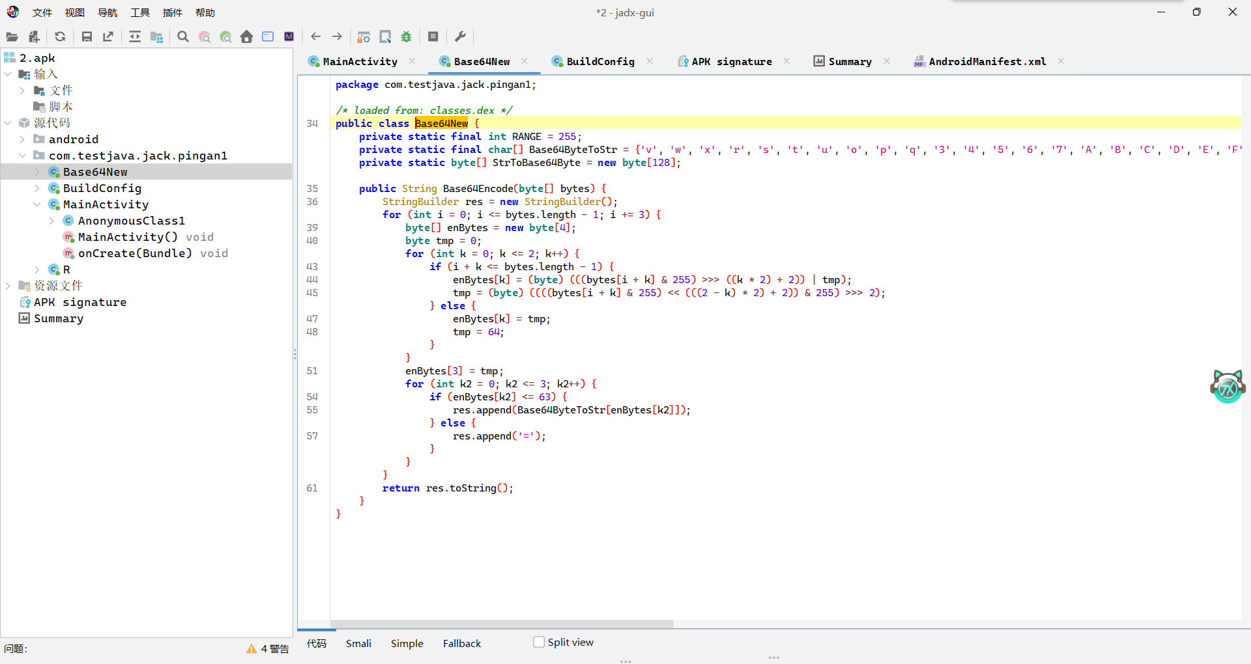Select onCreate(Bundle) method in tree
Viewport: 1251px width, 664px height.
tap(135, 253)
